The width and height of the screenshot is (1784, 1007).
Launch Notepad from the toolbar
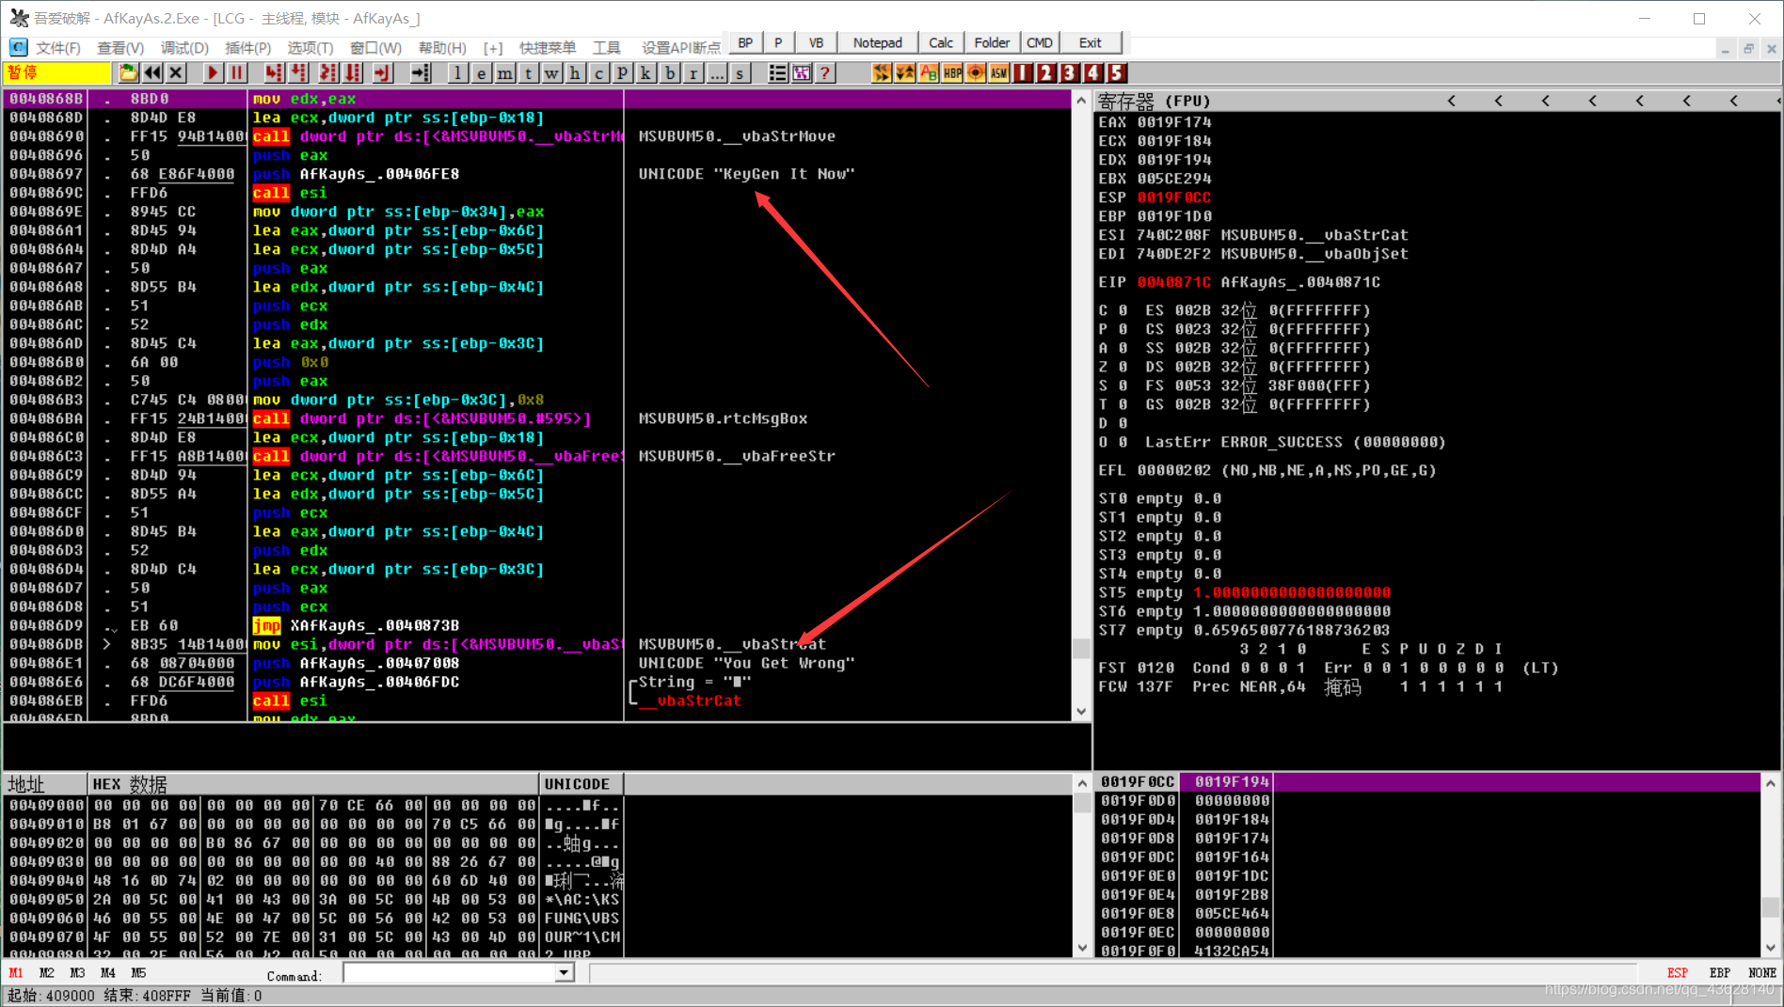point(877,42)
